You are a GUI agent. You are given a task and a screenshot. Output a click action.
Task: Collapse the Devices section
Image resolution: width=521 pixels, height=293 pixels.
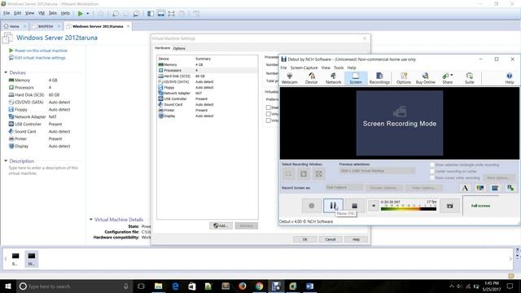[6, 72]
